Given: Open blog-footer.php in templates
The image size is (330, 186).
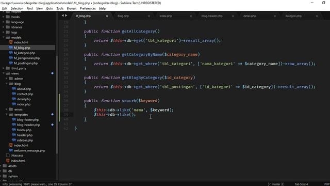Looking at the screenshot, I should click(28, 120).
